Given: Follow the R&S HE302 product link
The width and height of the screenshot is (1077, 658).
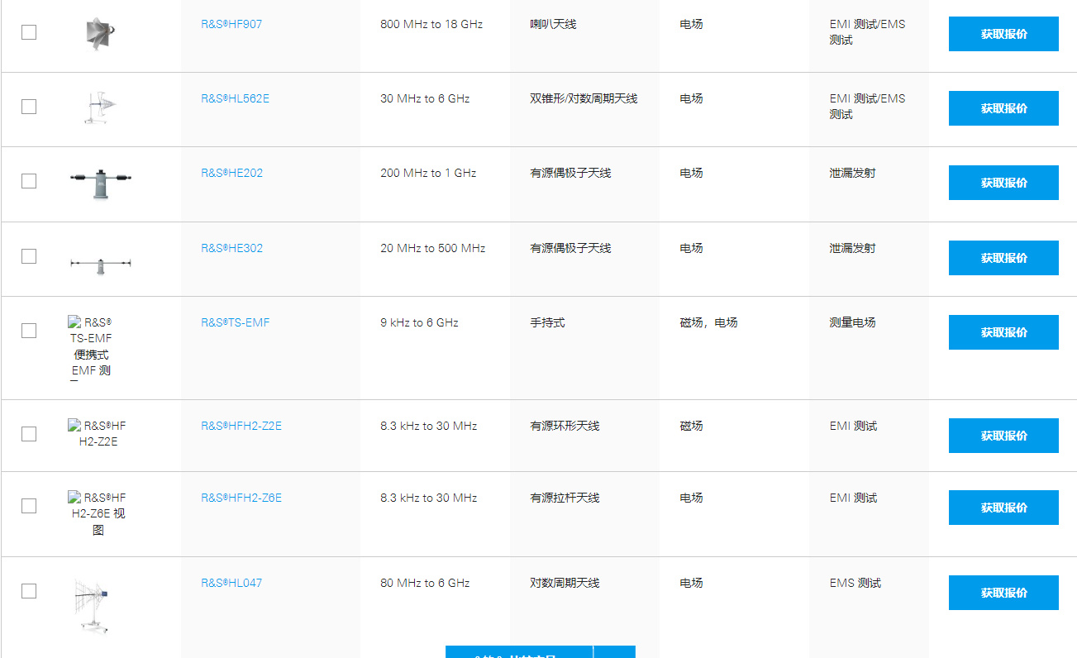Looking at the screenshot, I should (231, 248).
